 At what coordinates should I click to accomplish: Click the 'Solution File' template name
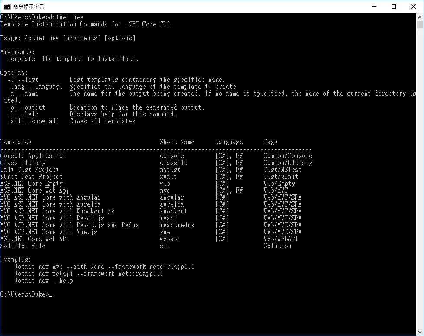[x=23, y=246]
